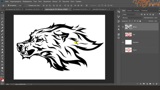
Task: Select the Clone Stamp tool
Action: pos(2,37)
